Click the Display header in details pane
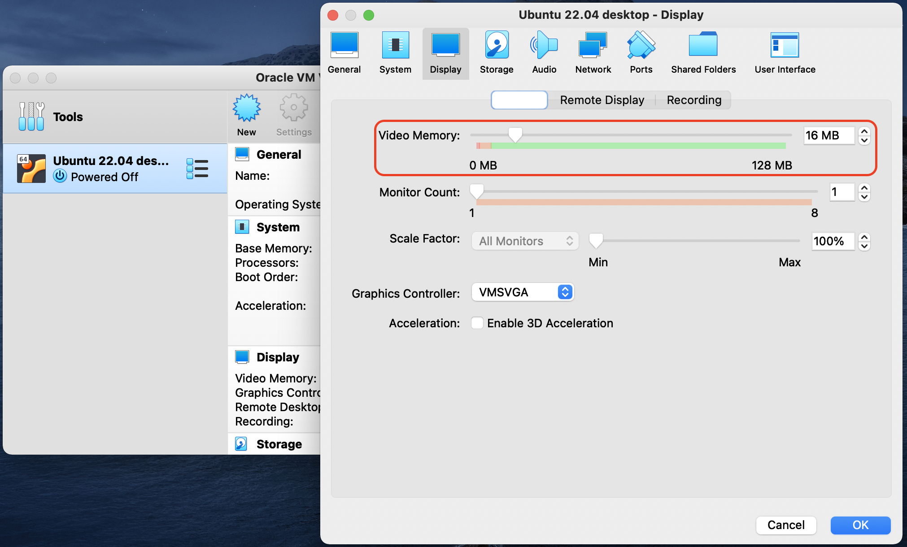The height and width of the screenshot is (547, 907). [278, 357]
